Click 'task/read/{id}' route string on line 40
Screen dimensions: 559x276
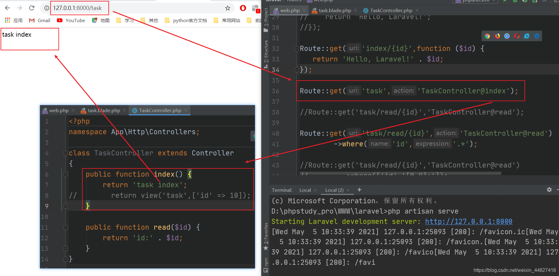click(x=395, y=133)
